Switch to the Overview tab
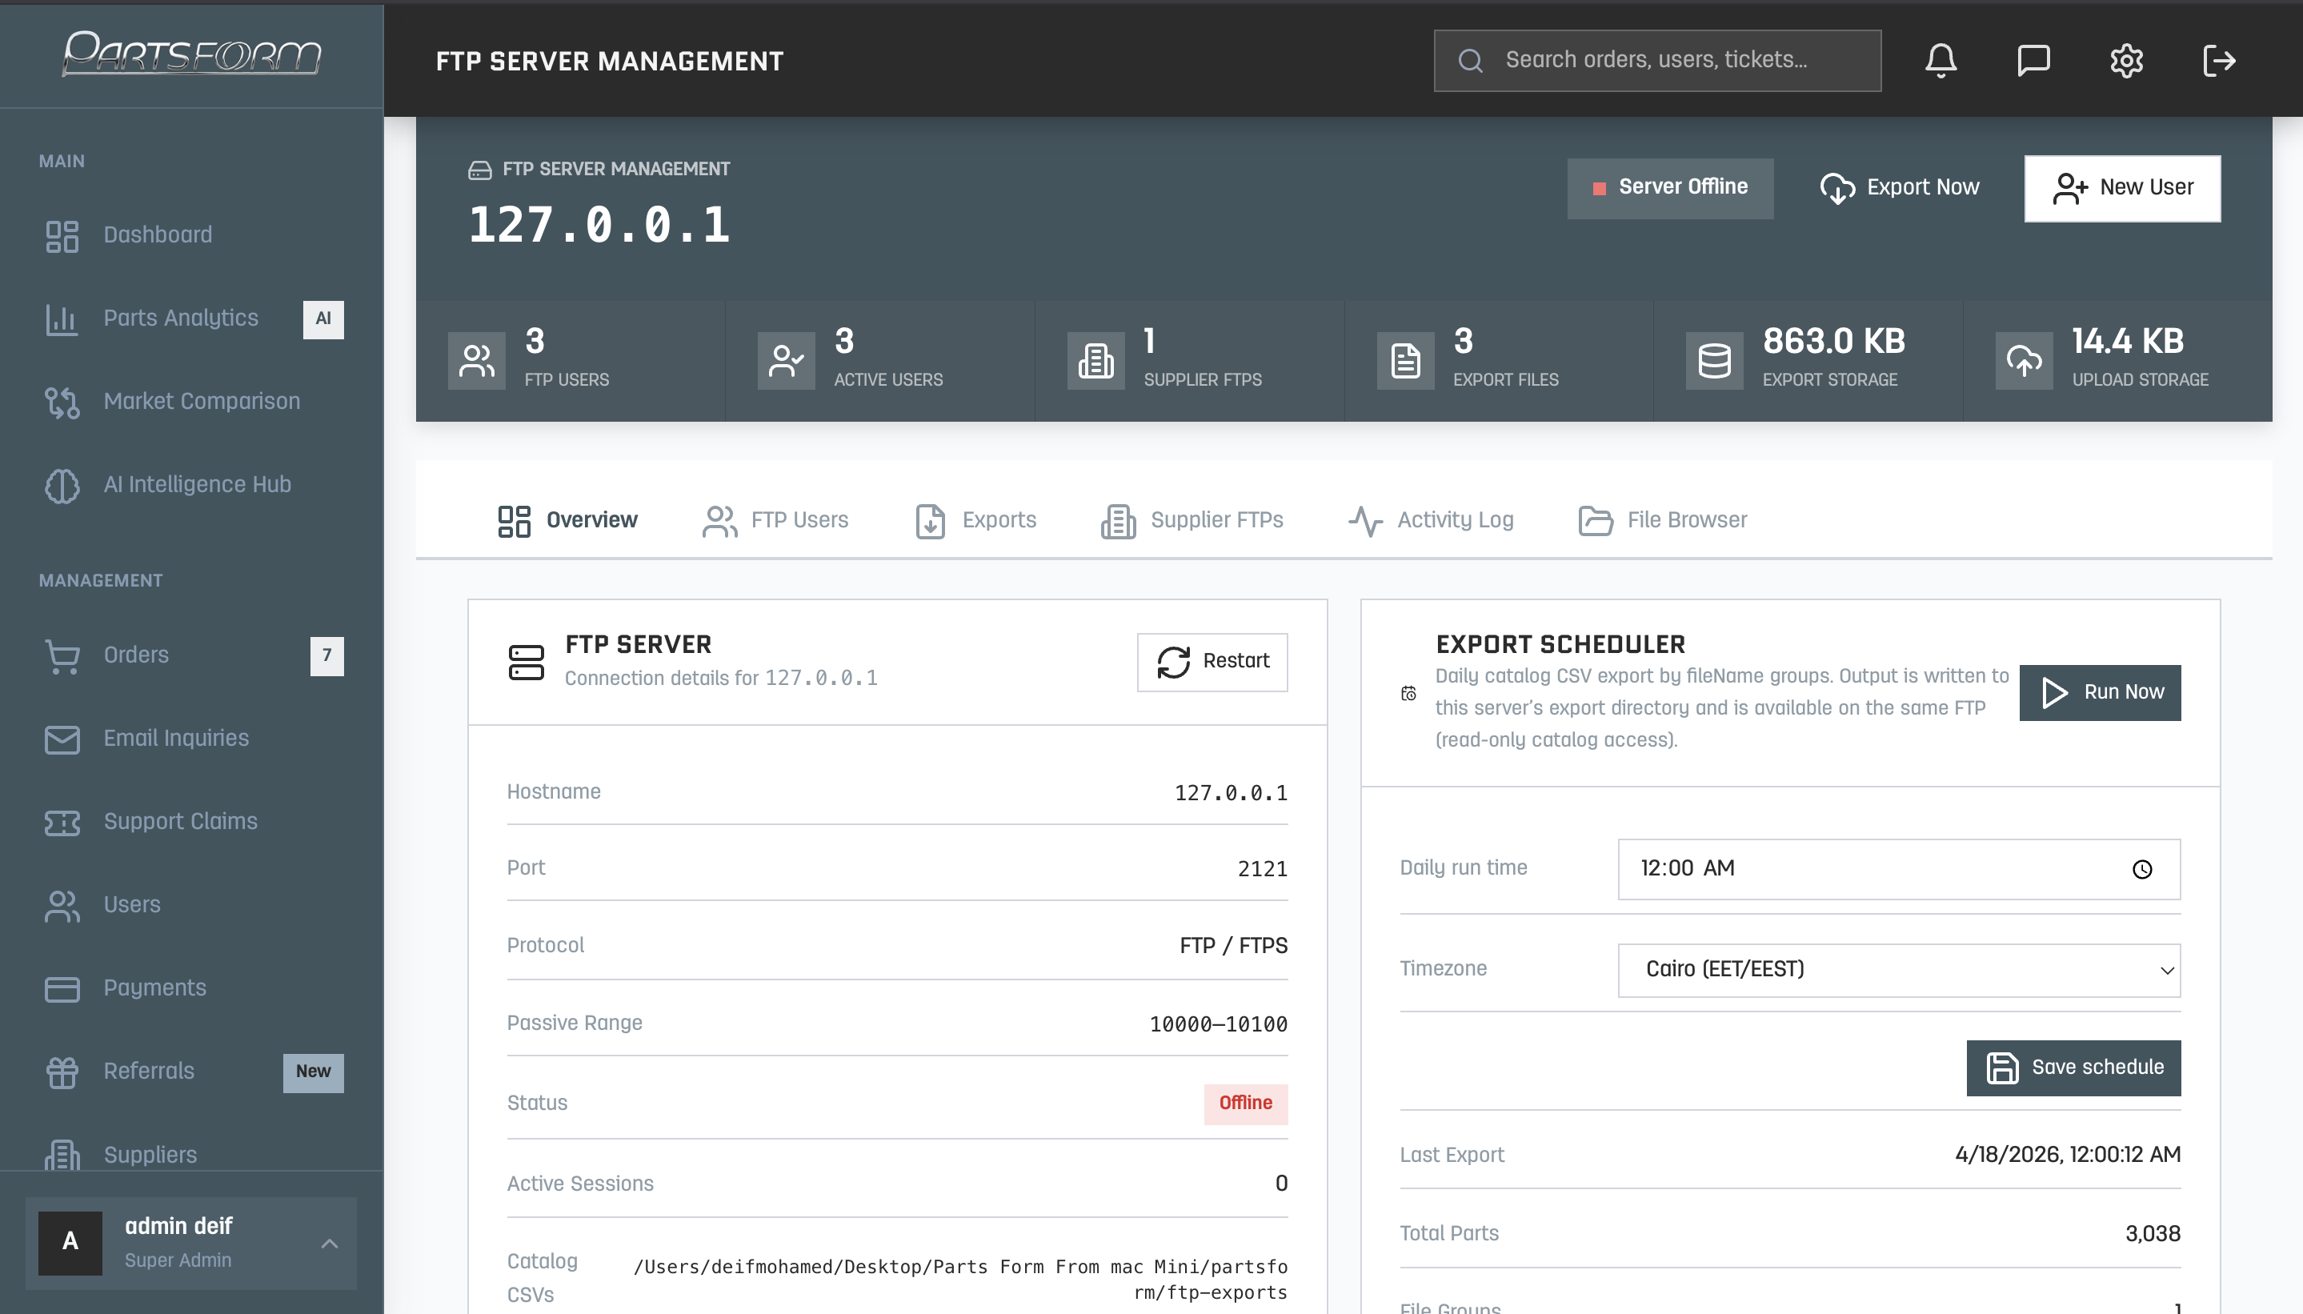This screenshot has height=1314, width=2303. point(567,521)
